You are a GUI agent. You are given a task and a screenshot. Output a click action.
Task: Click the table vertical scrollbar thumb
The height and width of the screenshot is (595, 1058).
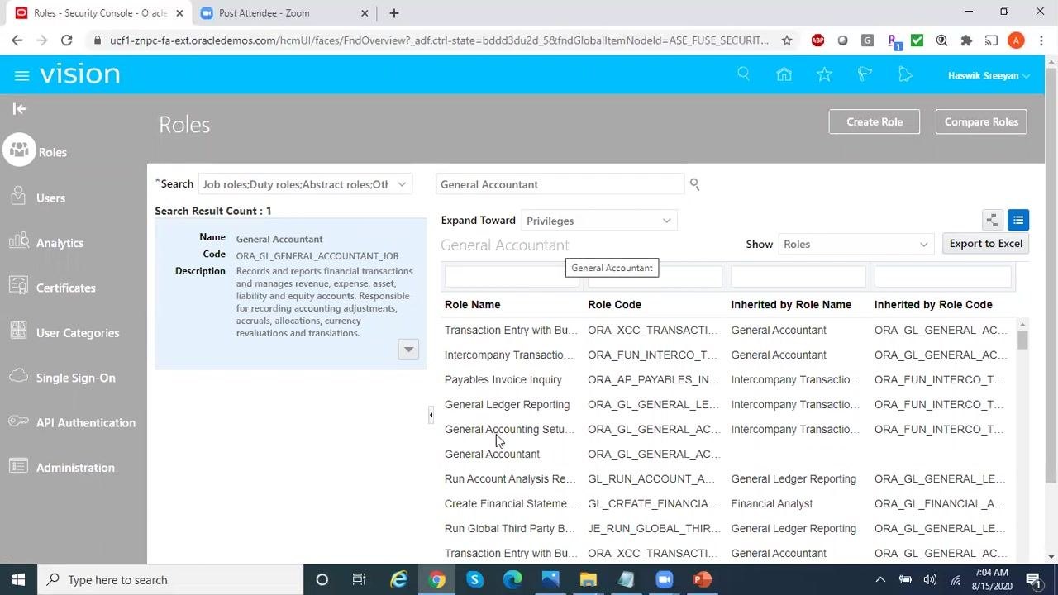(1022, 340)
